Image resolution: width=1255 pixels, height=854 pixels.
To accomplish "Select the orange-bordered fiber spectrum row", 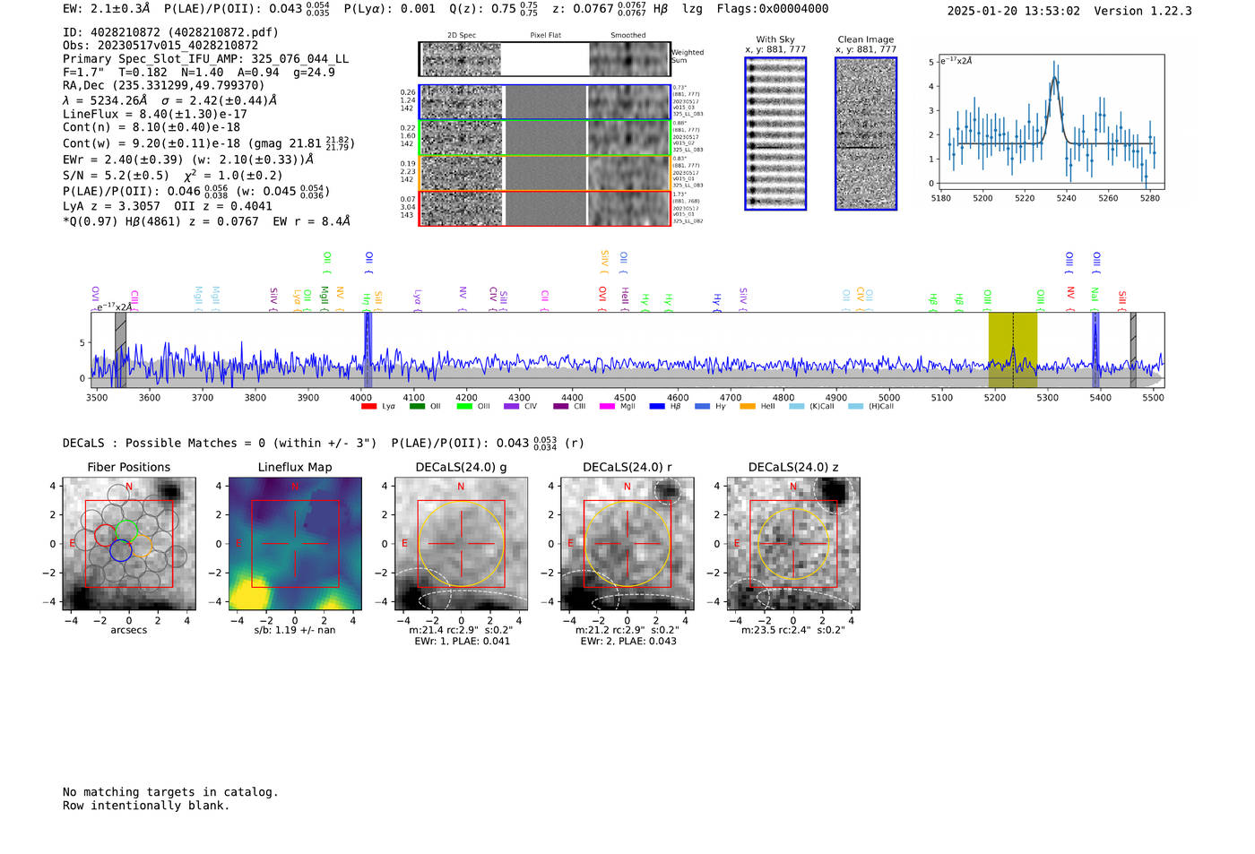I will pos(544,173).
